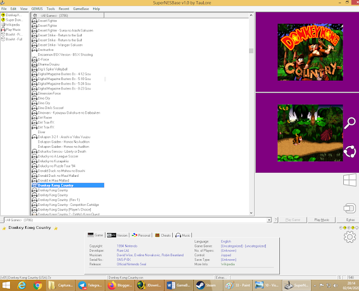Switch to the Steam taskbar window
The height and width of the screenshot is (291, 359).
[x=208, y=285]
